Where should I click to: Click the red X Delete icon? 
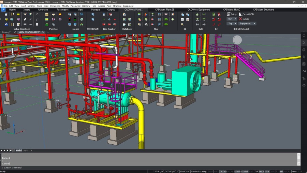[240, 19]
